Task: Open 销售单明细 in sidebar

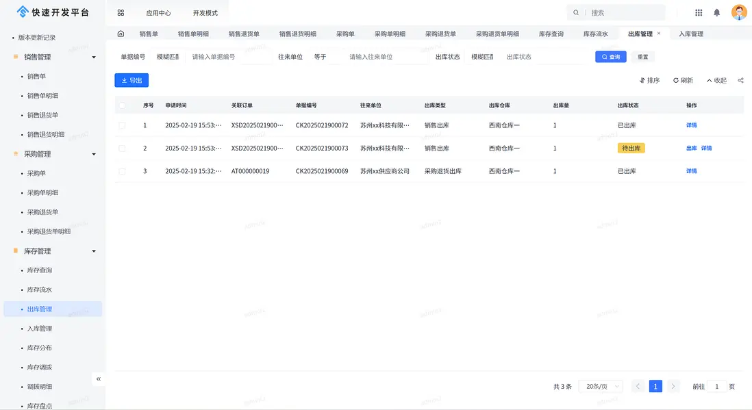Action: tap(42, 96)
